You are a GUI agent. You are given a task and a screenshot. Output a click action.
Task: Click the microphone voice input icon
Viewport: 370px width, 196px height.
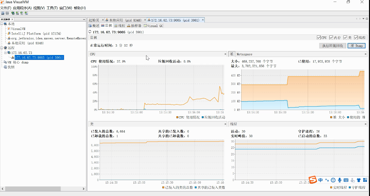click(340, 180)
